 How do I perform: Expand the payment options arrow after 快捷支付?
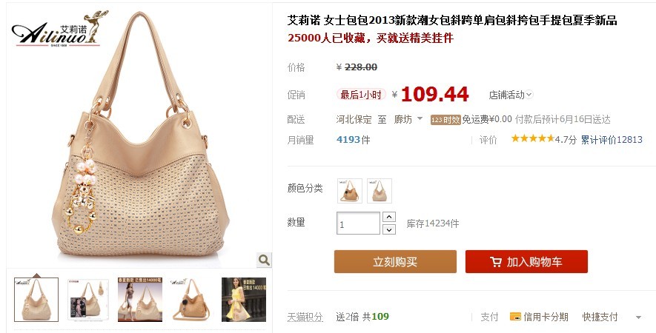tap(638, 317)
